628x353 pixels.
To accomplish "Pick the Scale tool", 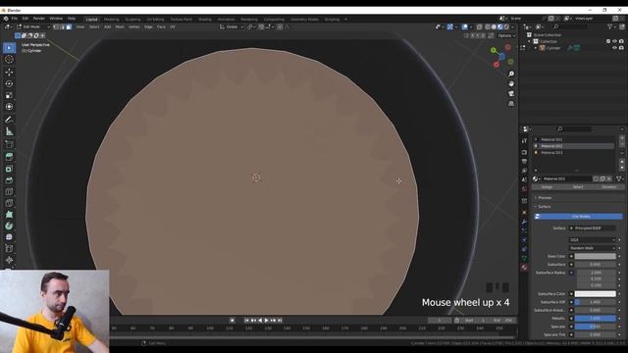I will click(x=9, y=95).
